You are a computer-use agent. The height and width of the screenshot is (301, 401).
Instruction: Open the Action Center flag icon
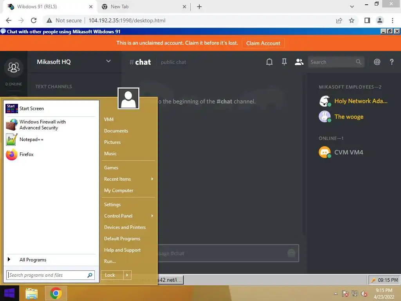coord(345,294)
